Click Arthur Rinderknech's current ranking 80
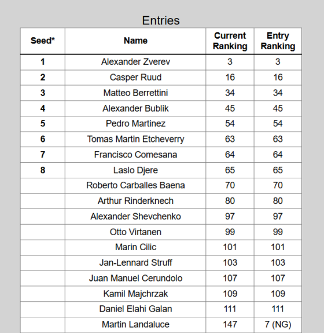 tap(230, 201)
